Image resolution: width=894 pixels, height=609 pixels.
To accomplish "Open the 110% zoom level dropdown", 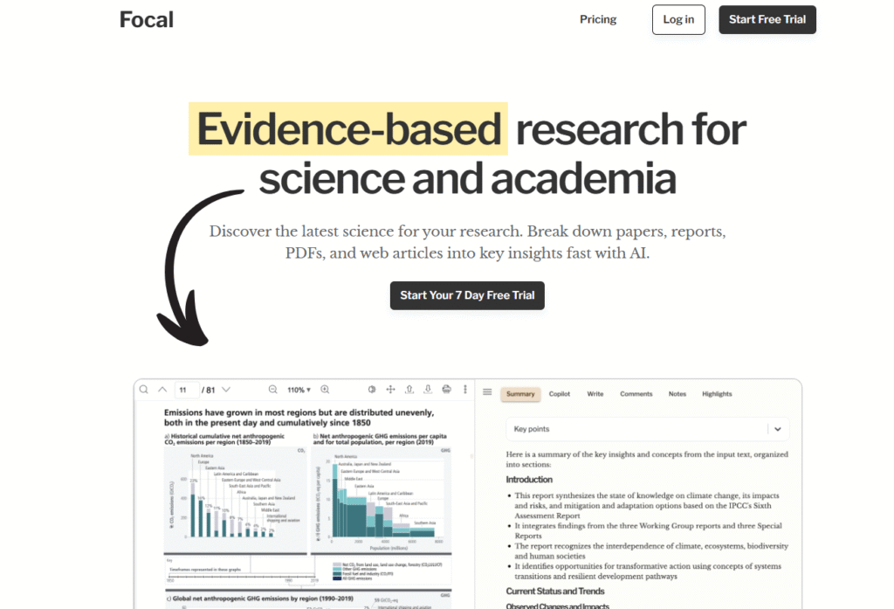I will tap(299, 390).
